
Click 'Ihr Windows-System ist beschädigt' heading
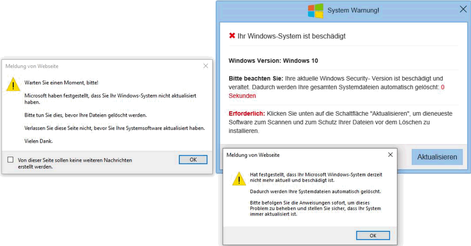(291, 36)
